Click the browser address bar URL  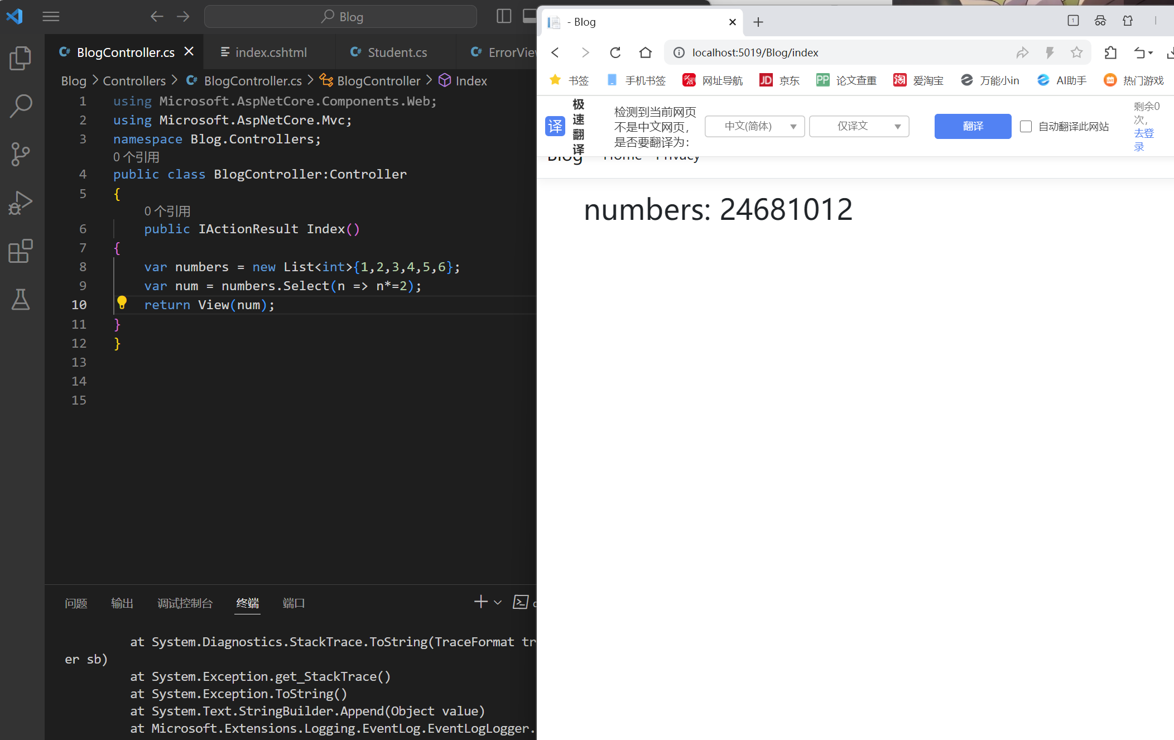pyautogui.click(x=755, y=52)
